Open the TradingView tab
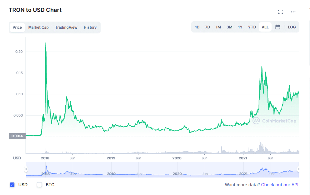 (x=66, y=27)
